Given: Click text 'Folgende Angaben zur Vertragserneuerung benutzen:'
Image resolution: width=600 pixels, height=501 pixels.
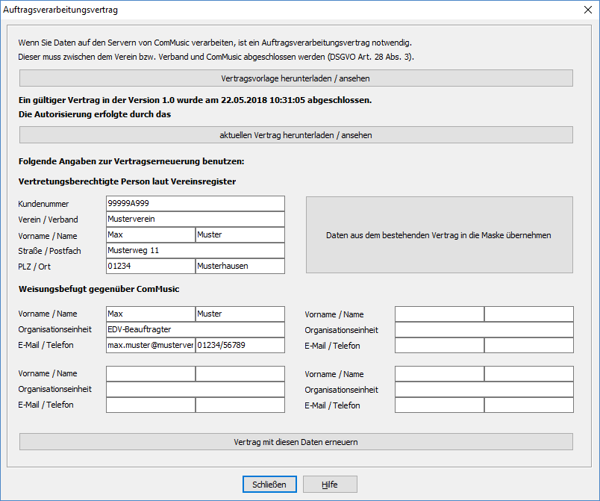Looking at the screenshot, I should [131, 161].
